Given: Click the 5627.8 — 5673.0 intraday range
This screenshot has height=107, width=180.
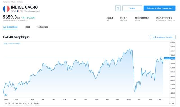Looking at the screenshot, I should [164, 18].
